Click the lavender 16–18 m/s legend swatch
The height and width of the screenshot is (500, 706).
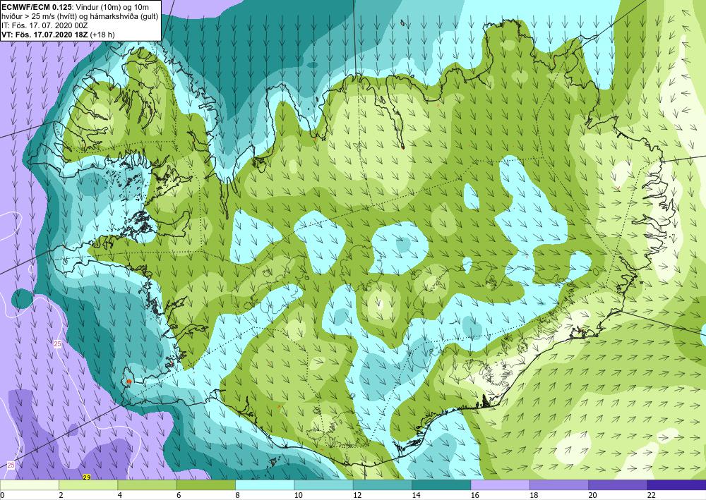(501, 485)
